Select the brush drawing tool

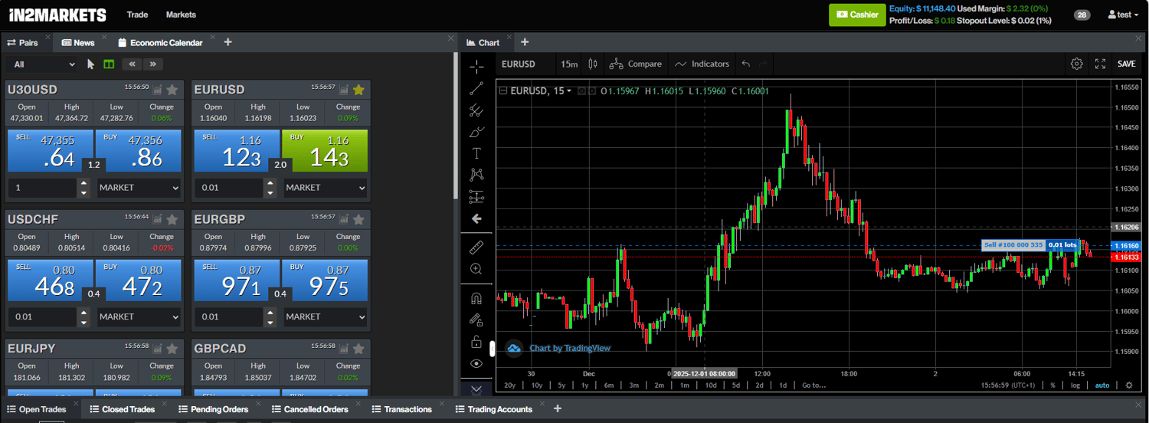476,132
